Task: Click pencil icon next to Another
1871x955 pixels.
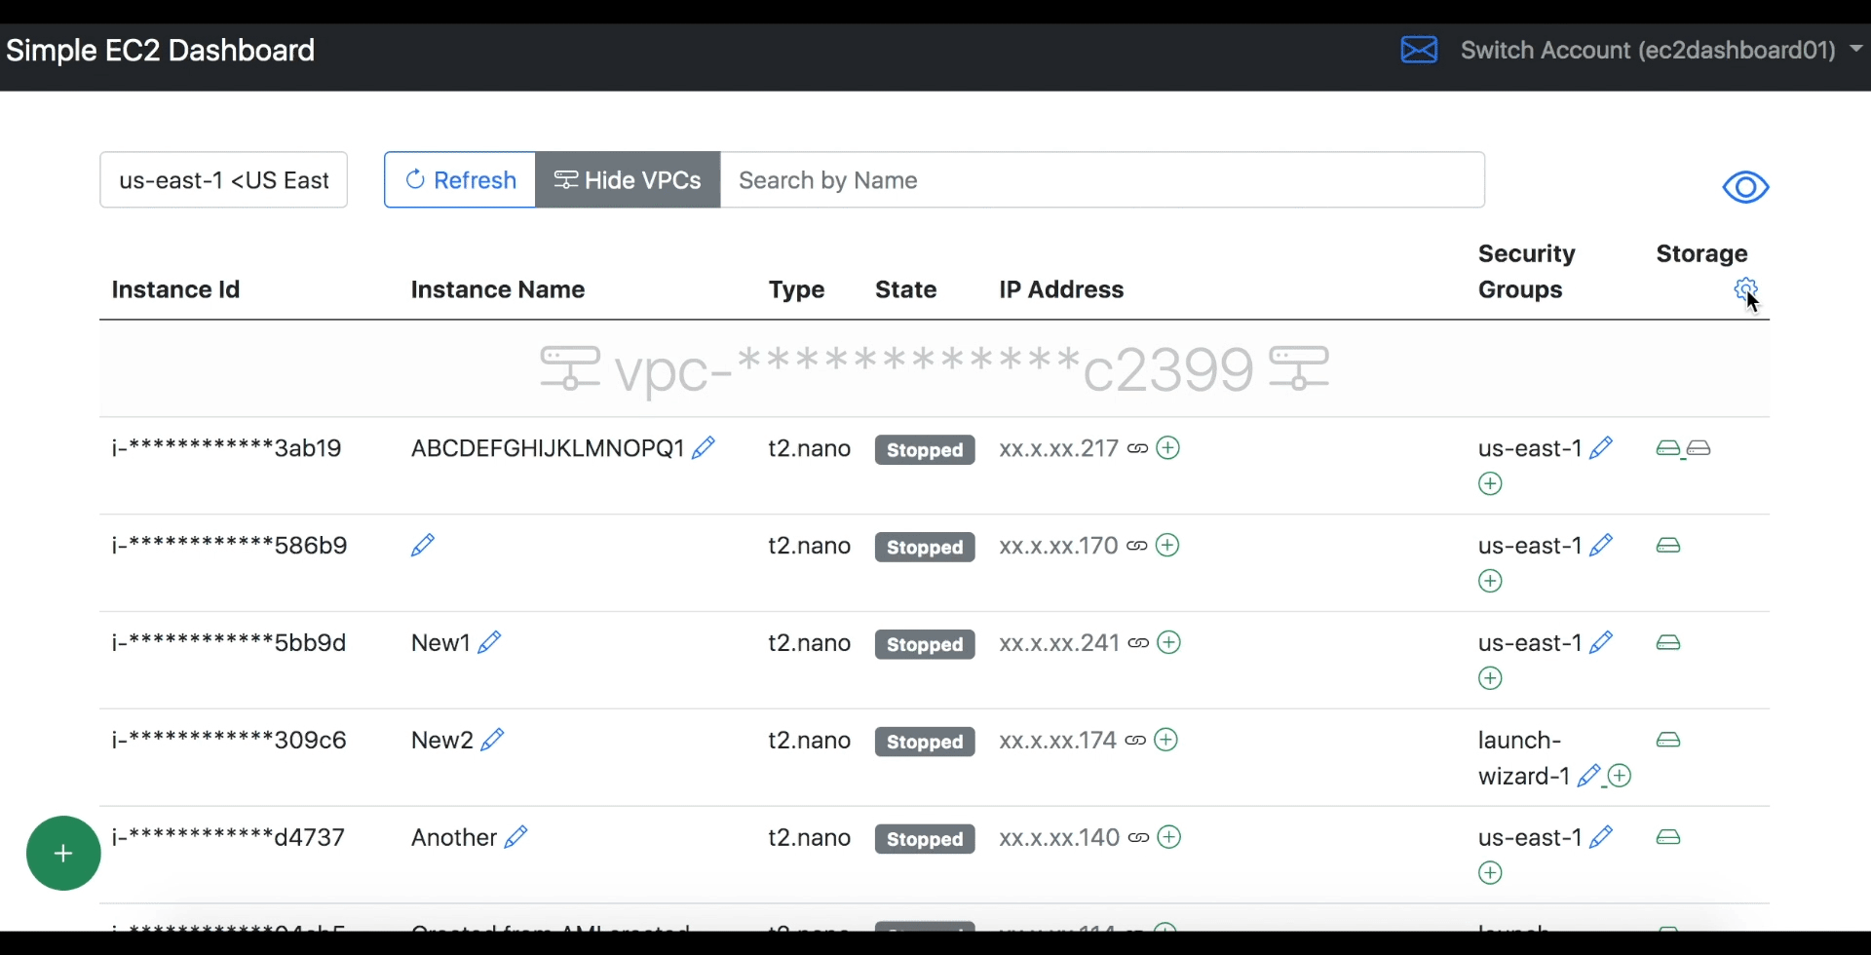Action: coord(515,837)
